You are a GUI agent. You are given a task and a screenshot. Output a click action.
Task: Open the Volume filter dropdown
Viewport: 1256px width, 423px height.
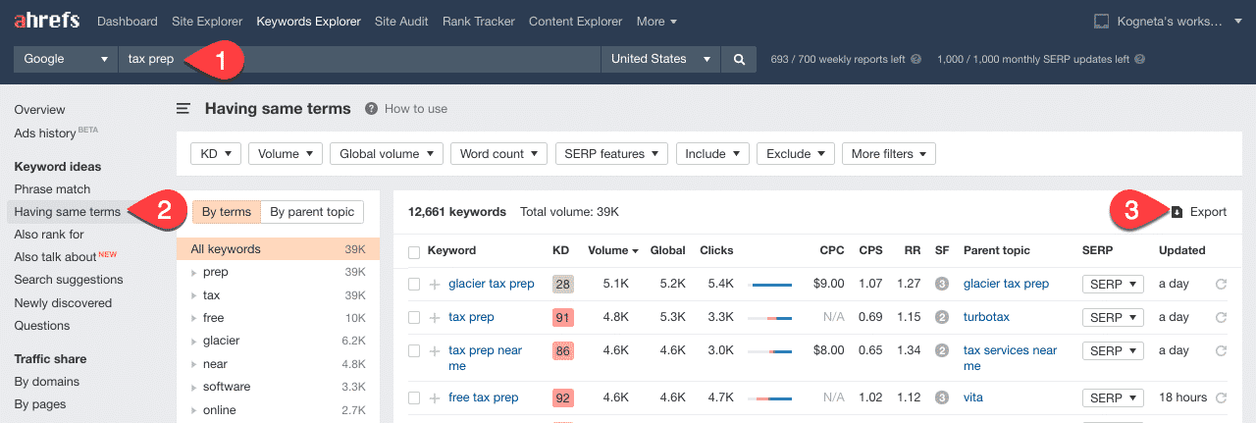286,154
